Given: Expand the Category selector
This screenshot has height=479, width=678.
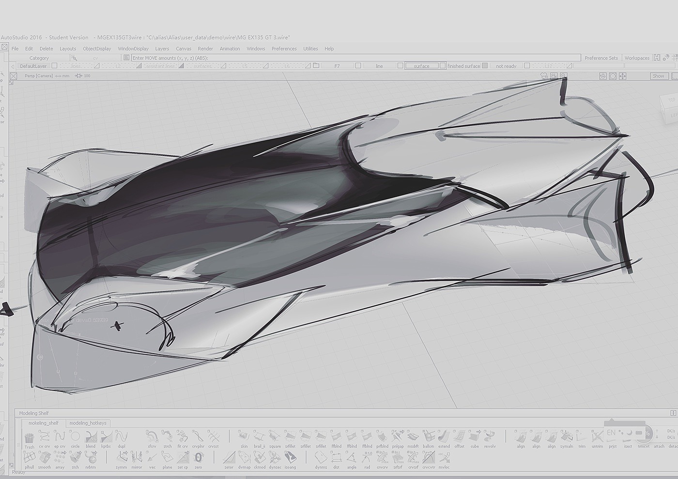Looking at the screenshot, I should point(39,58).
